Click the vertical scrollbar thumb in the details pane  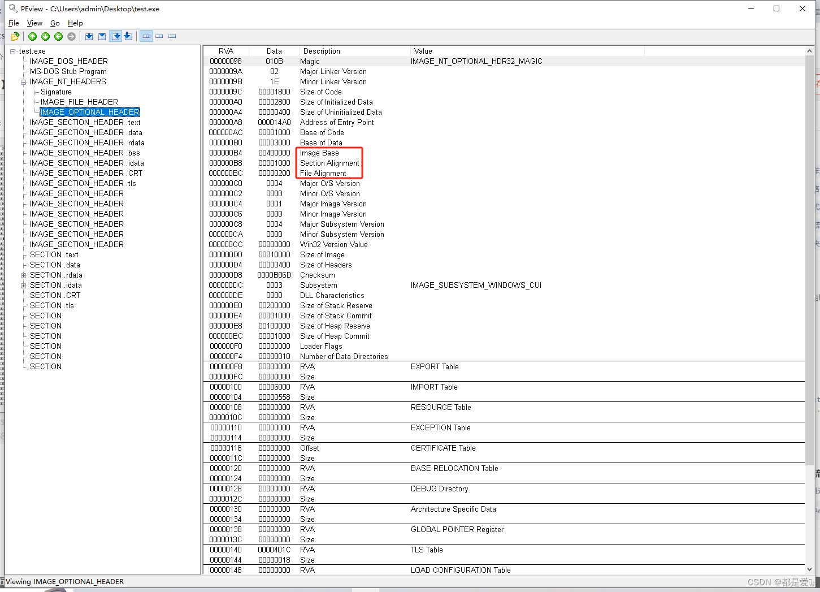pyautogui.click(x=810, y=260)
